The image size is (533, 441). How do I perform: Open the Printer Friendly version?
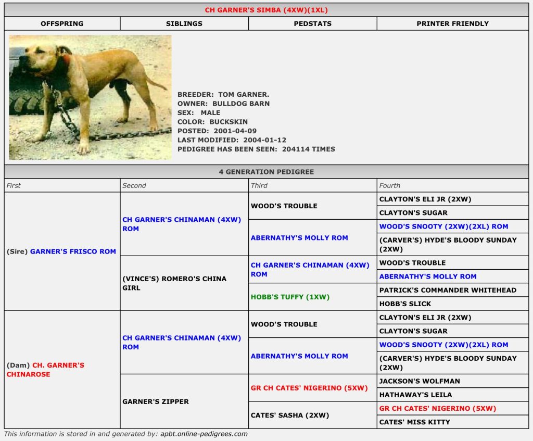click(x=452, y=23)
